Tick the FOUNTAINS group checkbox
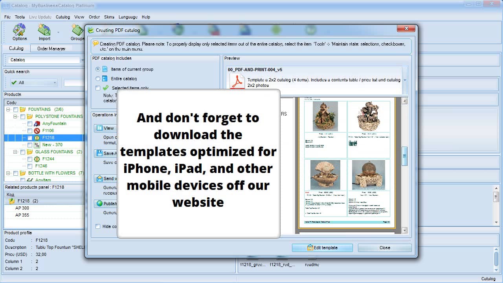 coord(16,109)
